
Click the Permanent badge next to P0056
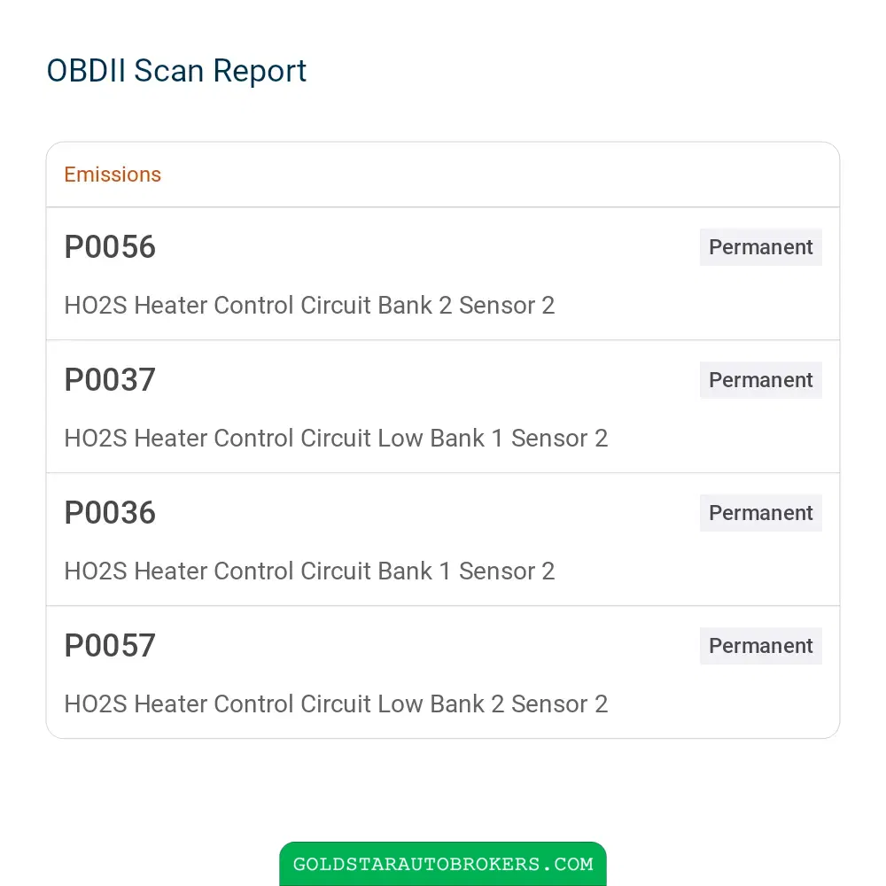(760, 247)
